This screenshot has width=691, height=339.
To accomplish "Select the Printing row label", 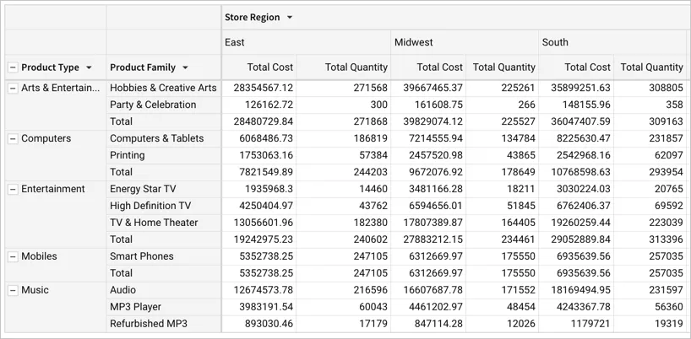I will [x=128, y=155].
